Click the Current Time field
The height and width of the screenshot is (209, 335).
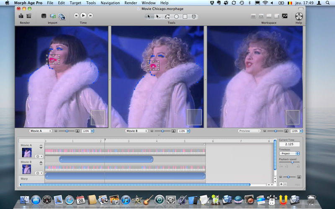point(289,144)
